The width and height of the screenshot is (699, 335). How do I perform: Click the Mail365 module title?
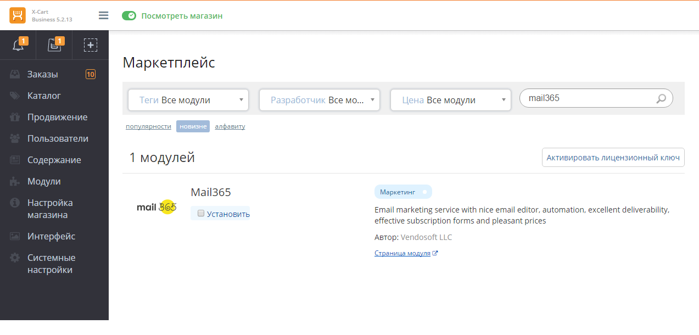[211, 192]
